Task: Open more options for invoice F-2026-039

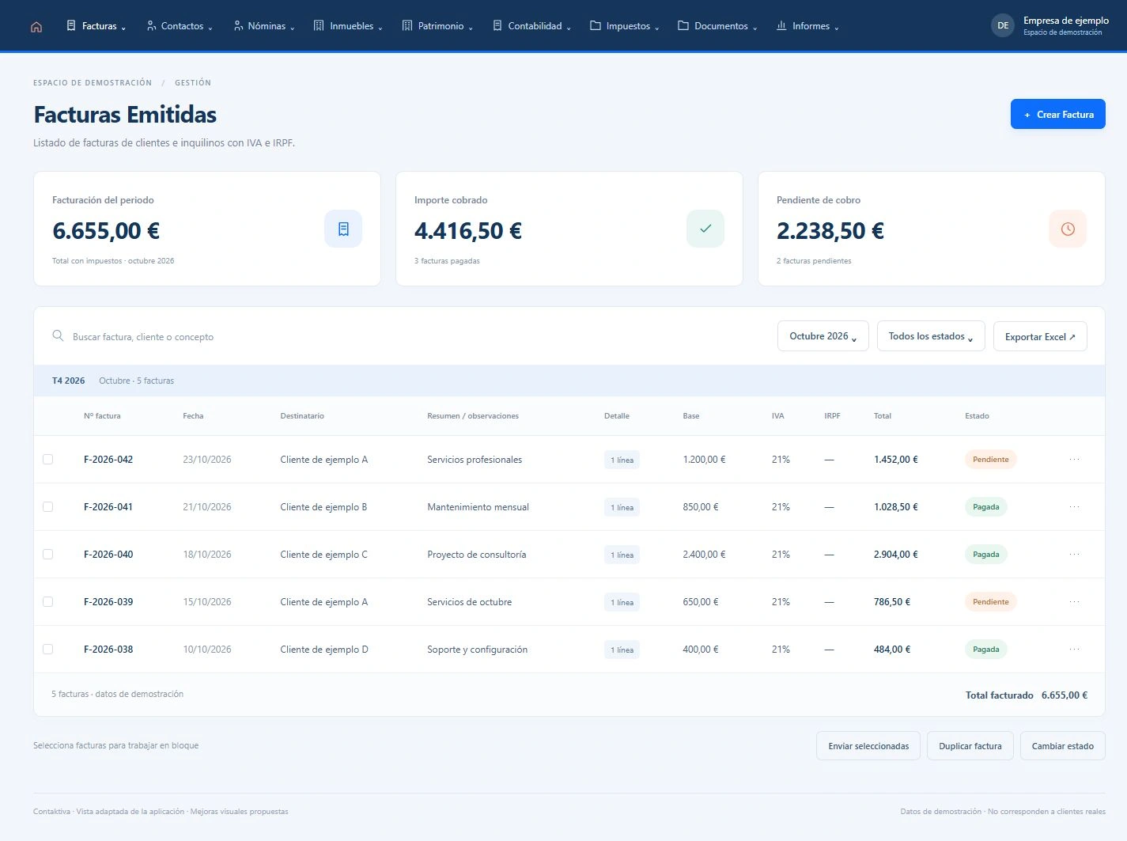Action: (1074, 602)
